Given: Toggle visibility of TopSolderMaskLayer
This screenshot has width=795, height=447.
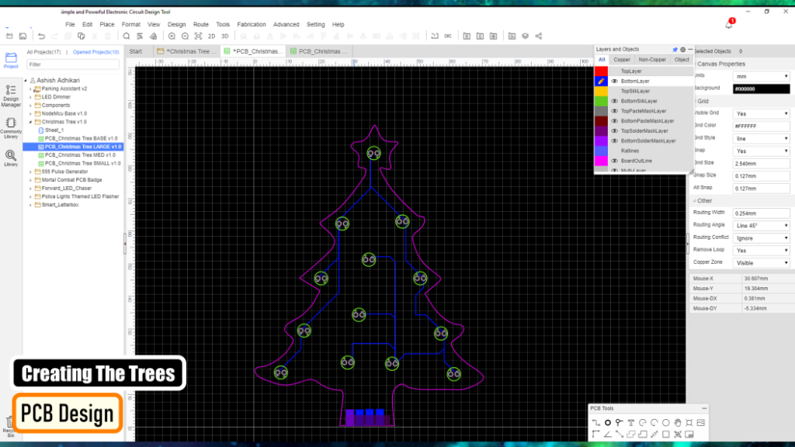Looking at the screenshot, I should pyautogui.click(x=614, y=130).
